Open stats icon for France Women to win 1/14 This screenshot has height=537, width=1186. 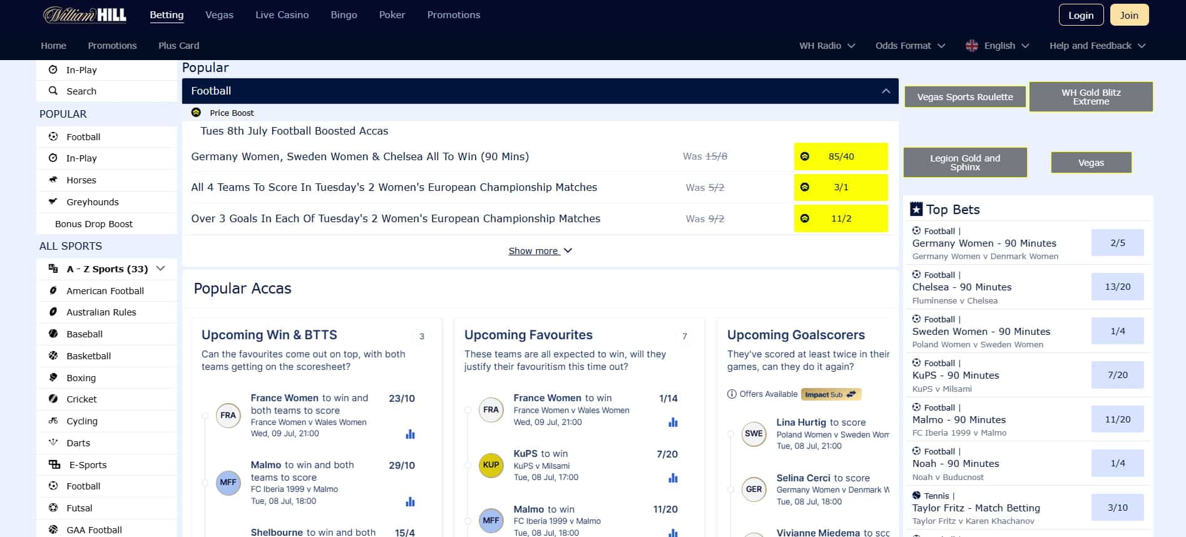pyautogui.click(x=673, y=422)
